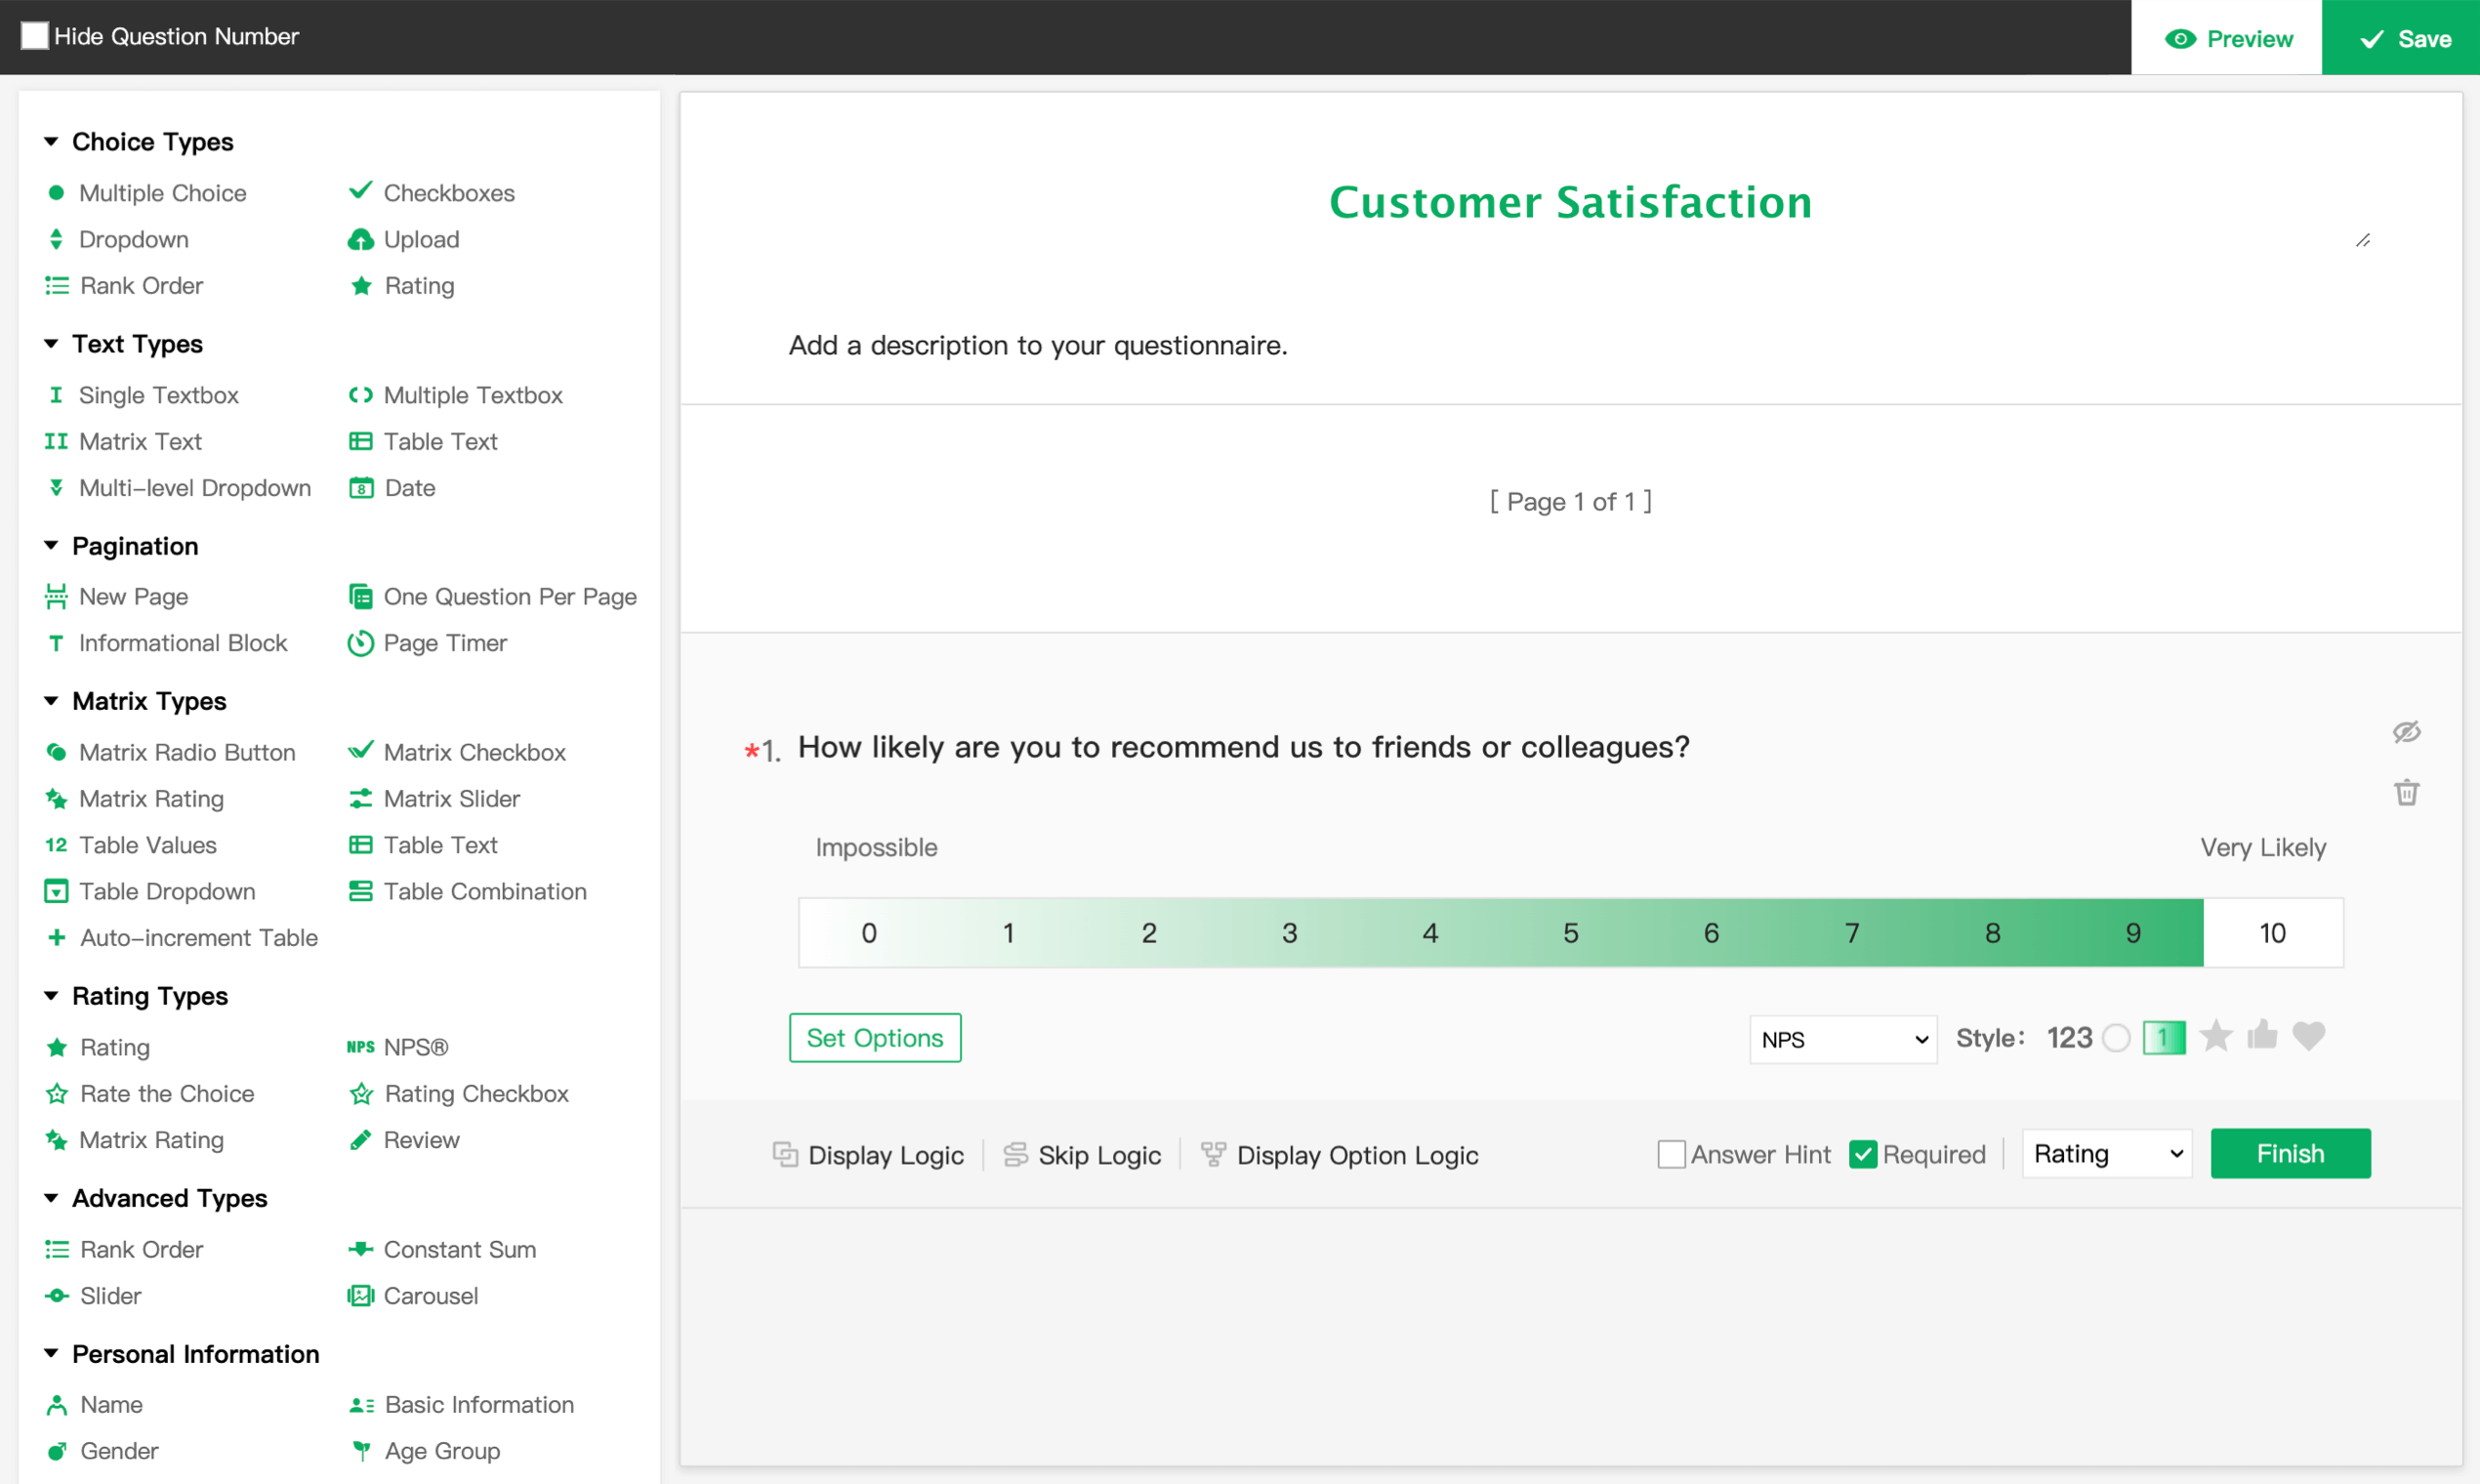Open the Rating question type dropdown
This screenshot has height=1484, width=2480.
pos(2106,1154)
